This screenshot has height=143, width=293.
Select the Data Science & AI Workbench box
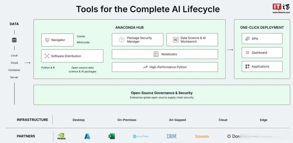coord(192,40)
